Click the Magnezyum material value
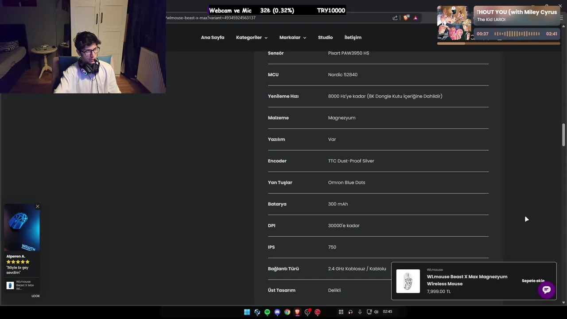Viewport: 567px width, 319px height. click(342, 118)
